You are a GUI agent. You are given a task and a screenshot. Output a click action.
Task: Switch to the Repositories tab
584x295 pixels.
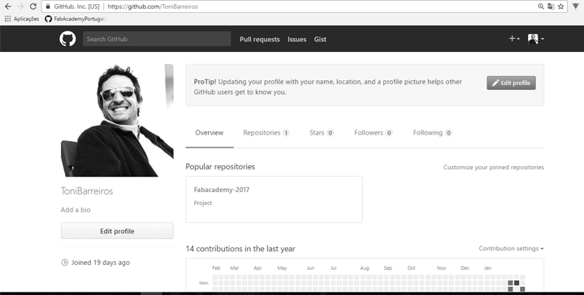tap(266, 133)
